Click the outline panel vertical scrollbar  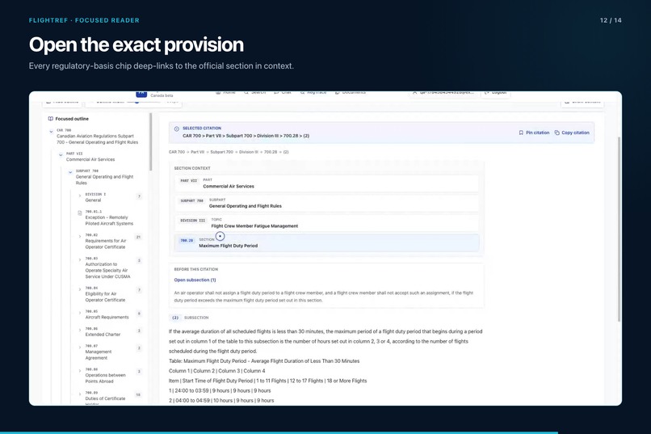click(151, 142)
